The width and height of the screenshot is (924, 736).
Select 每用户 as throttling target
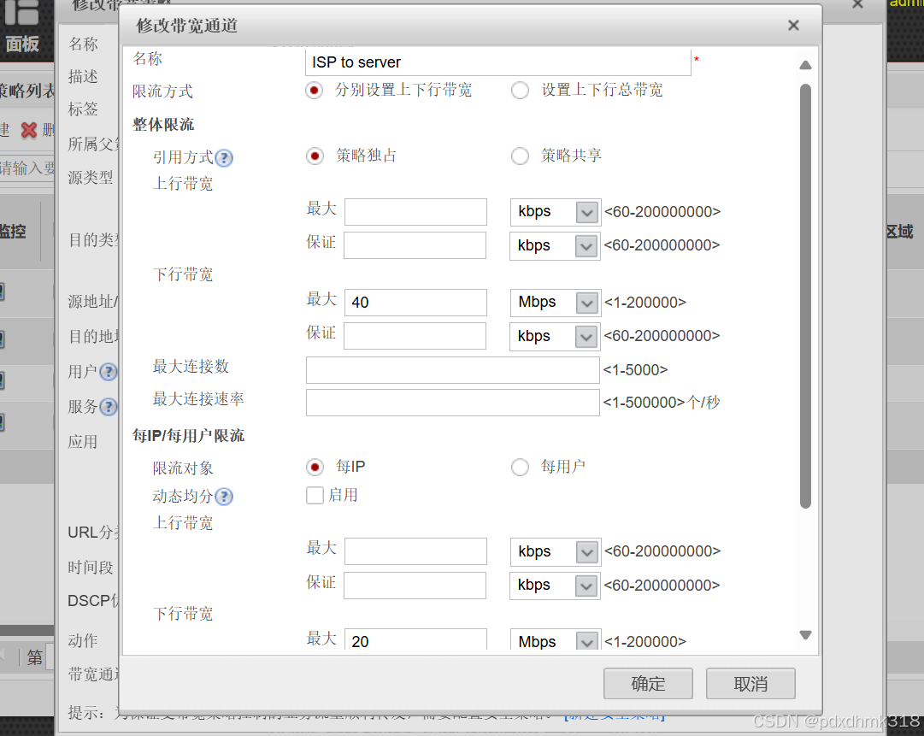pos(520,468)
